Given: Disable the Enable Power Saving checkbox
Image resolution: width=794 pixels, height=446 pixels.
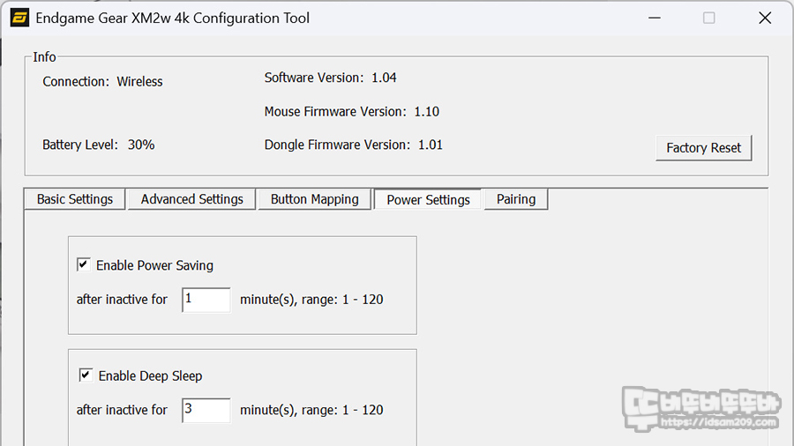Looking at the screenshot, I should (84, 264).
